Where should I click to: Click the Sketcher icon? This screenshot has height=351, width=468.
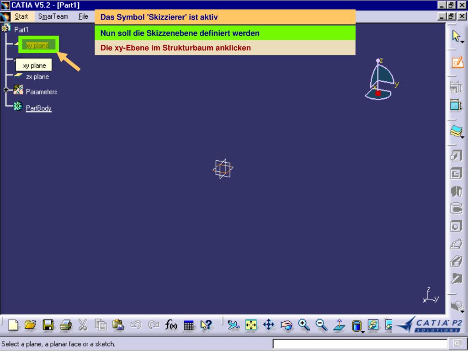[x=457, y=62]
